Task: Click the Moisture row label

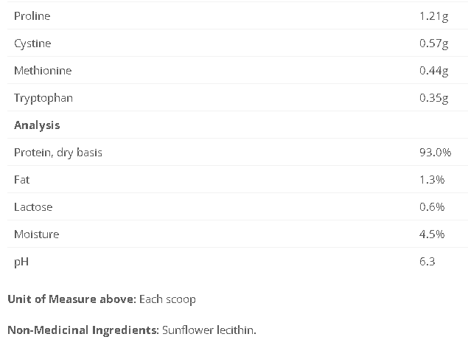Action: [x=36, y=234]
